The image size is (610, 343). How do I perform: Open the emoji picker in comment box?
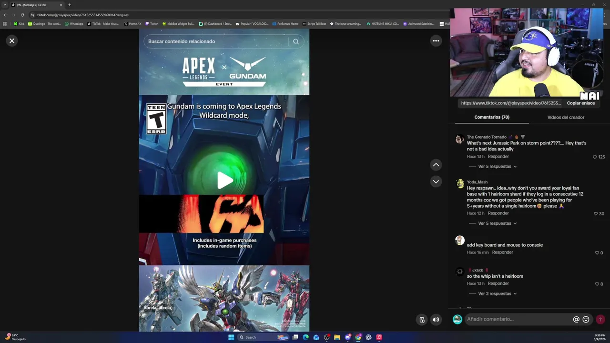point(586,319)
